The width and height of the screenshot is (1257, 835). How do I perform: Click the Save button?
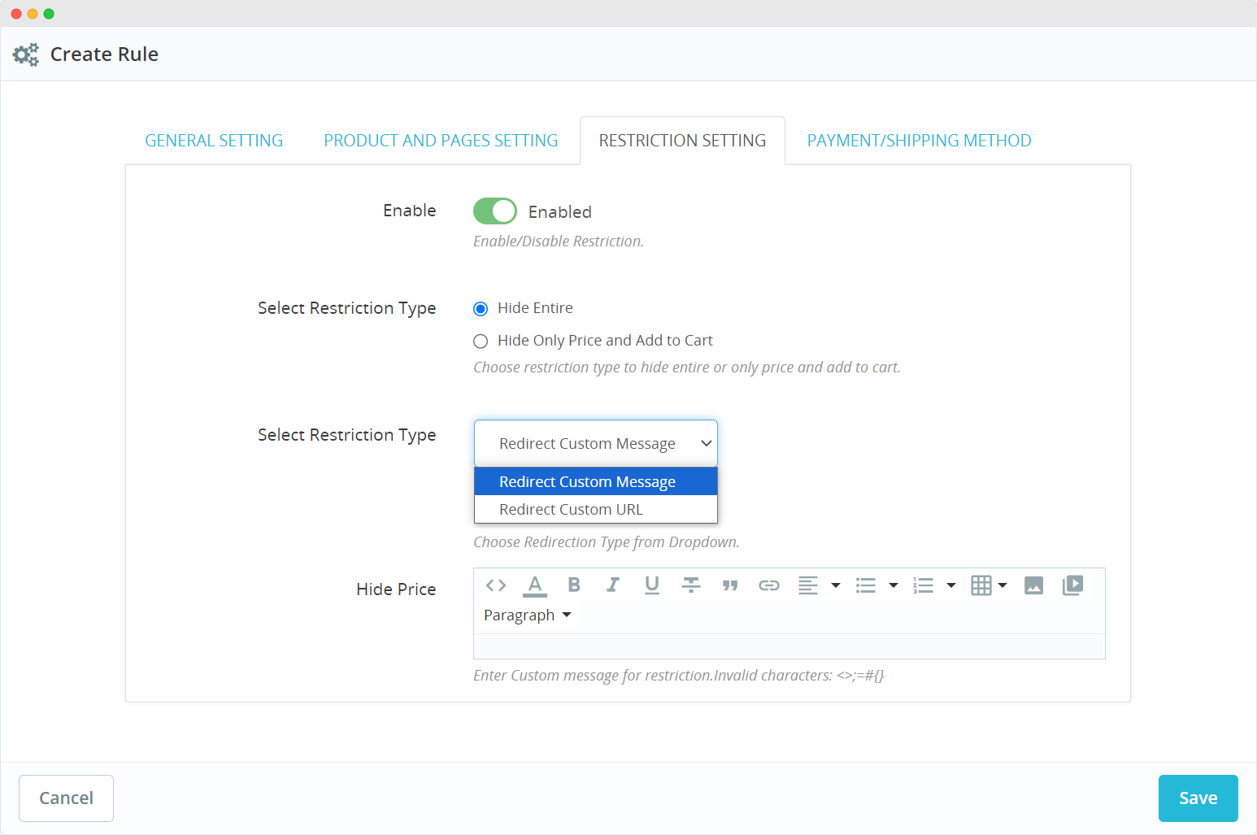click(1198, 798)
